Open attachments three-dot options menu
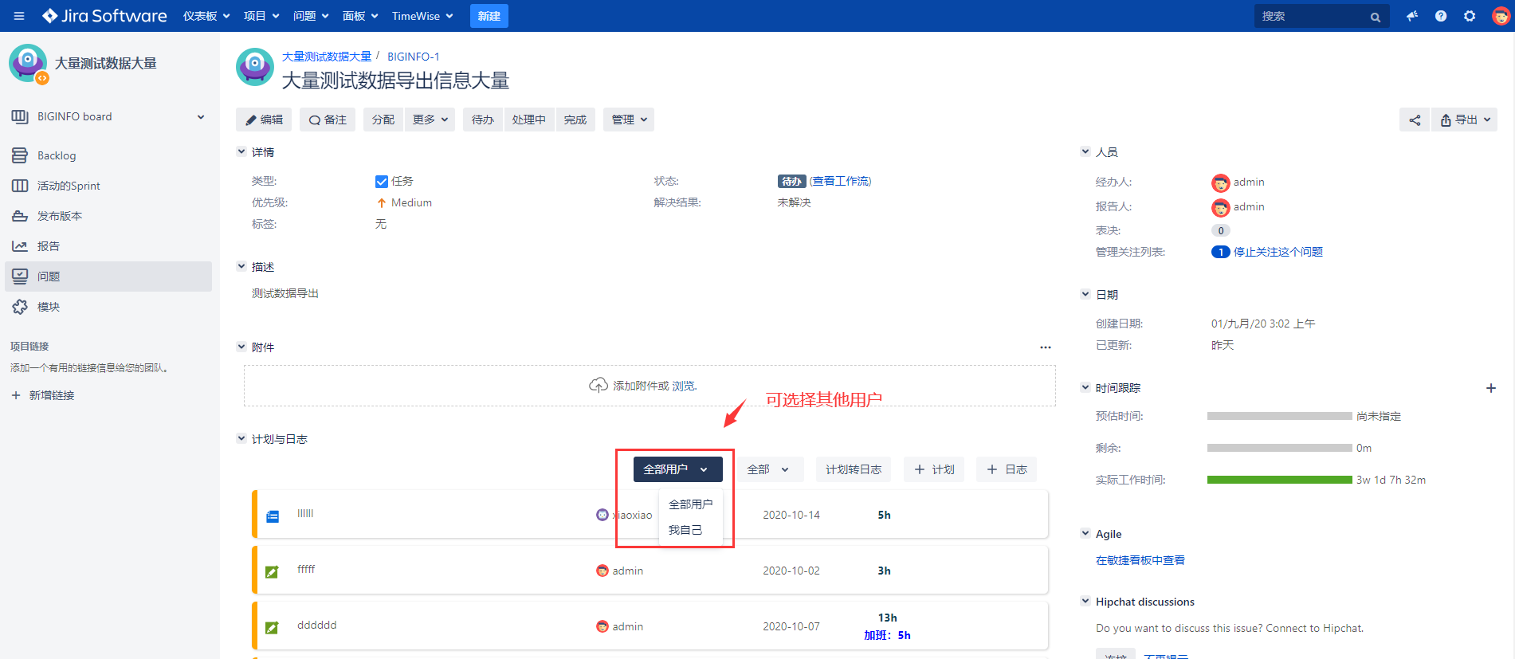The height and width of the screenshot is (659, 1515). click(1045, 347)
